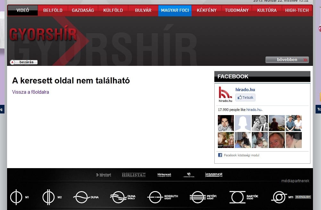Open the wedding couple profile photo
Image resolution: width=321 pixels, height=210 pixels.
click(260, 123)
